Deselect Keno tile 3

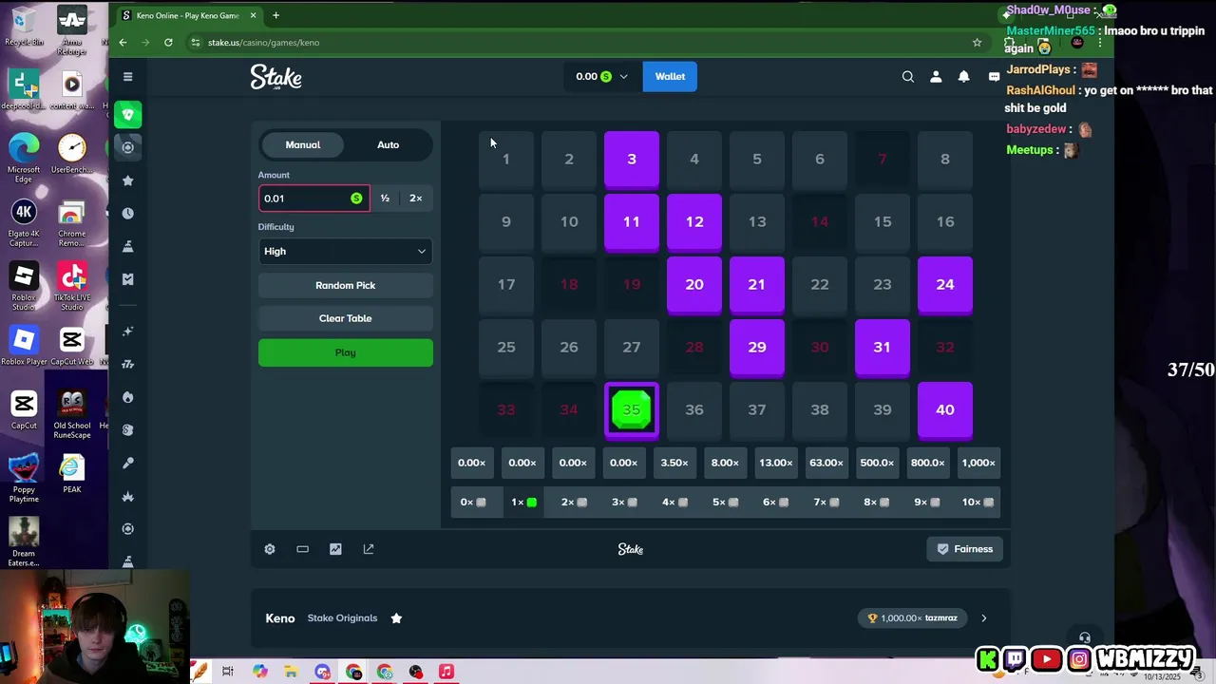pos(632,159)
